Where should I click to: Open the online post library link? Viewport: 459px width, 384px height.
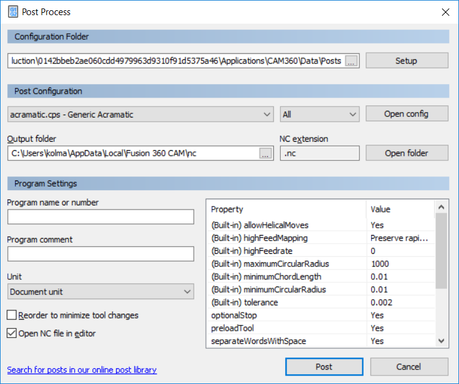[x=82, y=369]
